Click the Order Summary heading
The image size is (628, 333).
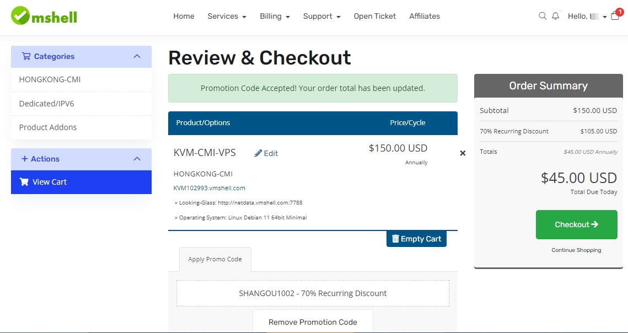click(x=548, y=86)
